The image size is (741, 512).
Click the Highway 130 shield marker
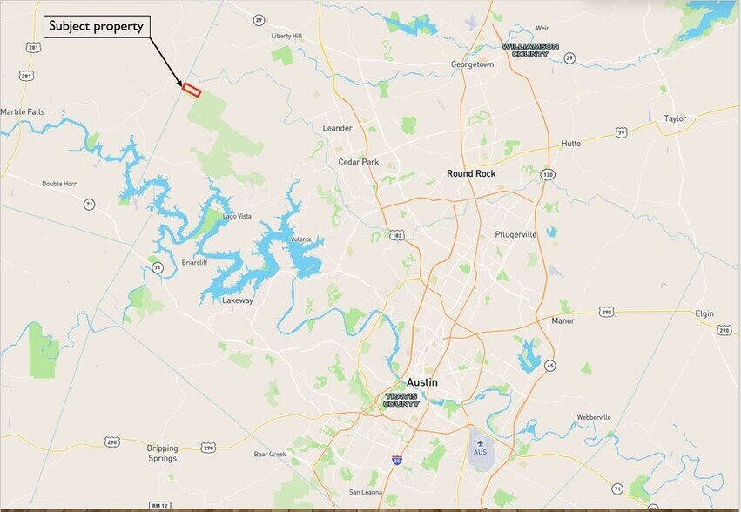click(548, 174)
